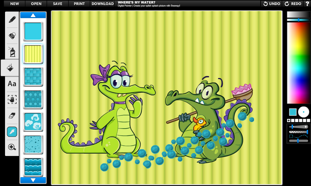Add current color with plus swatch button
Viewport: 311px width, 186px height.
289,120
